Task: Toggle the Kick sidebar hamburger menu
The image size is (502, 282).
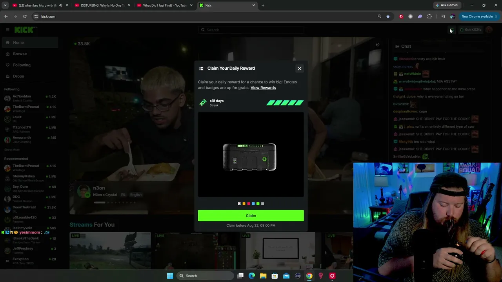Action: (7, 30)
